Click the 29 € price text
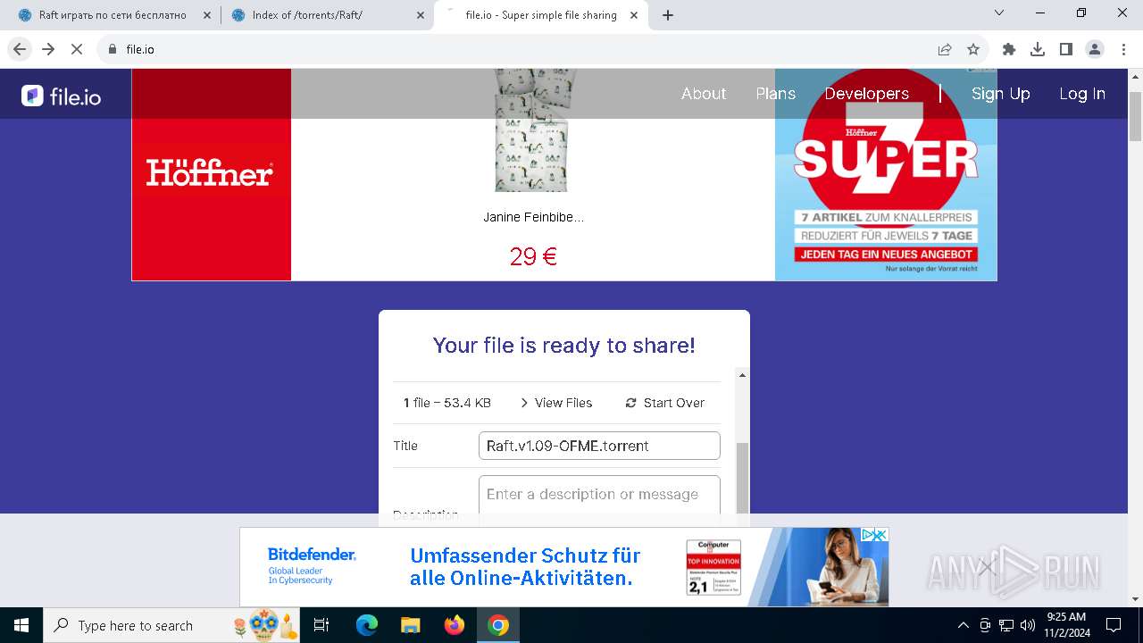This screenshot has height=643, width=1143. (533, 257)
